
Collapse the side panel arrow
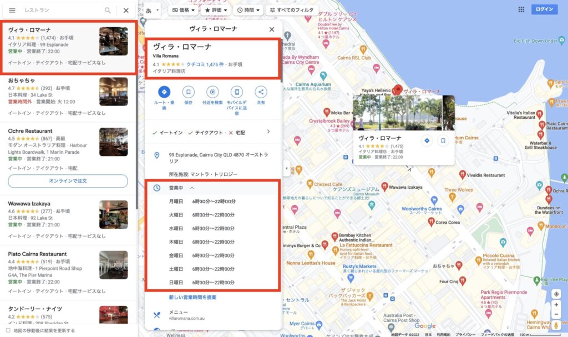(x=287, y=169)
